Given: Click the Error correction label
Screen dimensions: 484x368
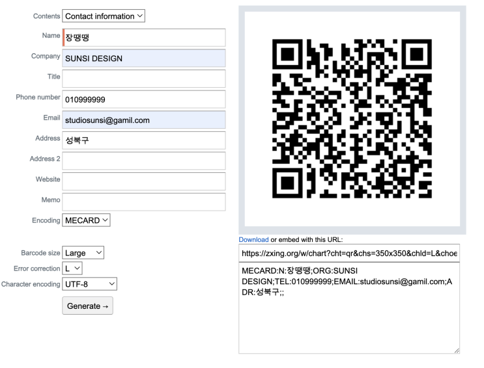Looking at the screenshot, I should [x=36, y=269].
